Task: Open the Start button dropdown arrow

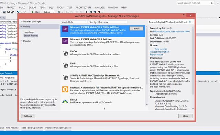Action: [41, 12]
